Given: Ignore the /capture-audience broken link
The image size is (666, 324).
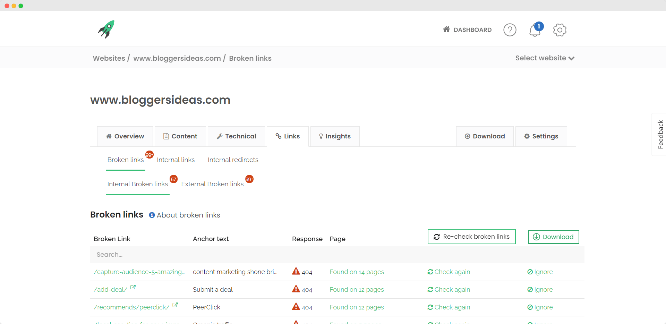Looking at the screenshot, I should [540, 272].
